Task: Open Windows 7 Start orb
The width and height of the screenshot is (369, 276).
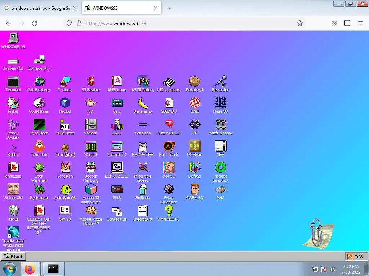Action: pos(9,269)
